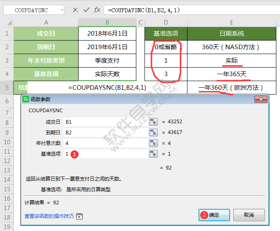The height and width of the screenshot is (231, 280).
Task: Select column B header
Action: [107, 23]
